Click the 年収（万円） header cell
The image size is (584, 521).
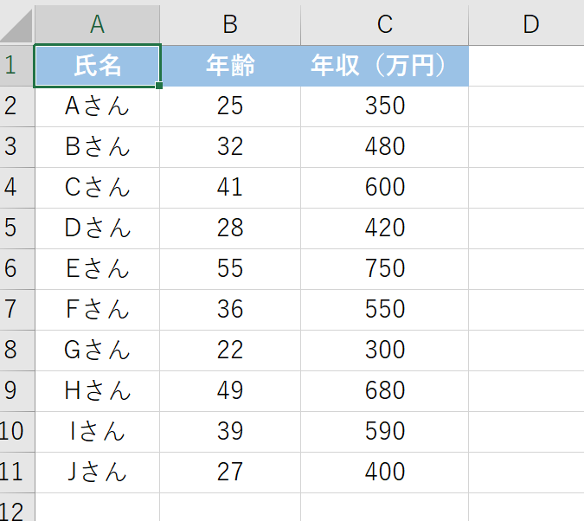384,66
